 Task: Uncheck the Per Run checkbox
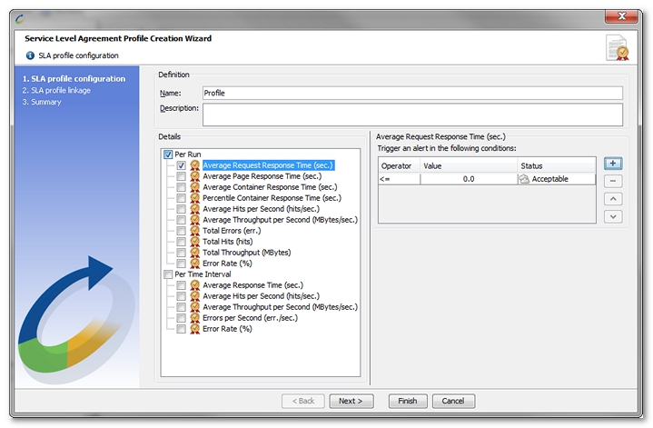(168, 154)
